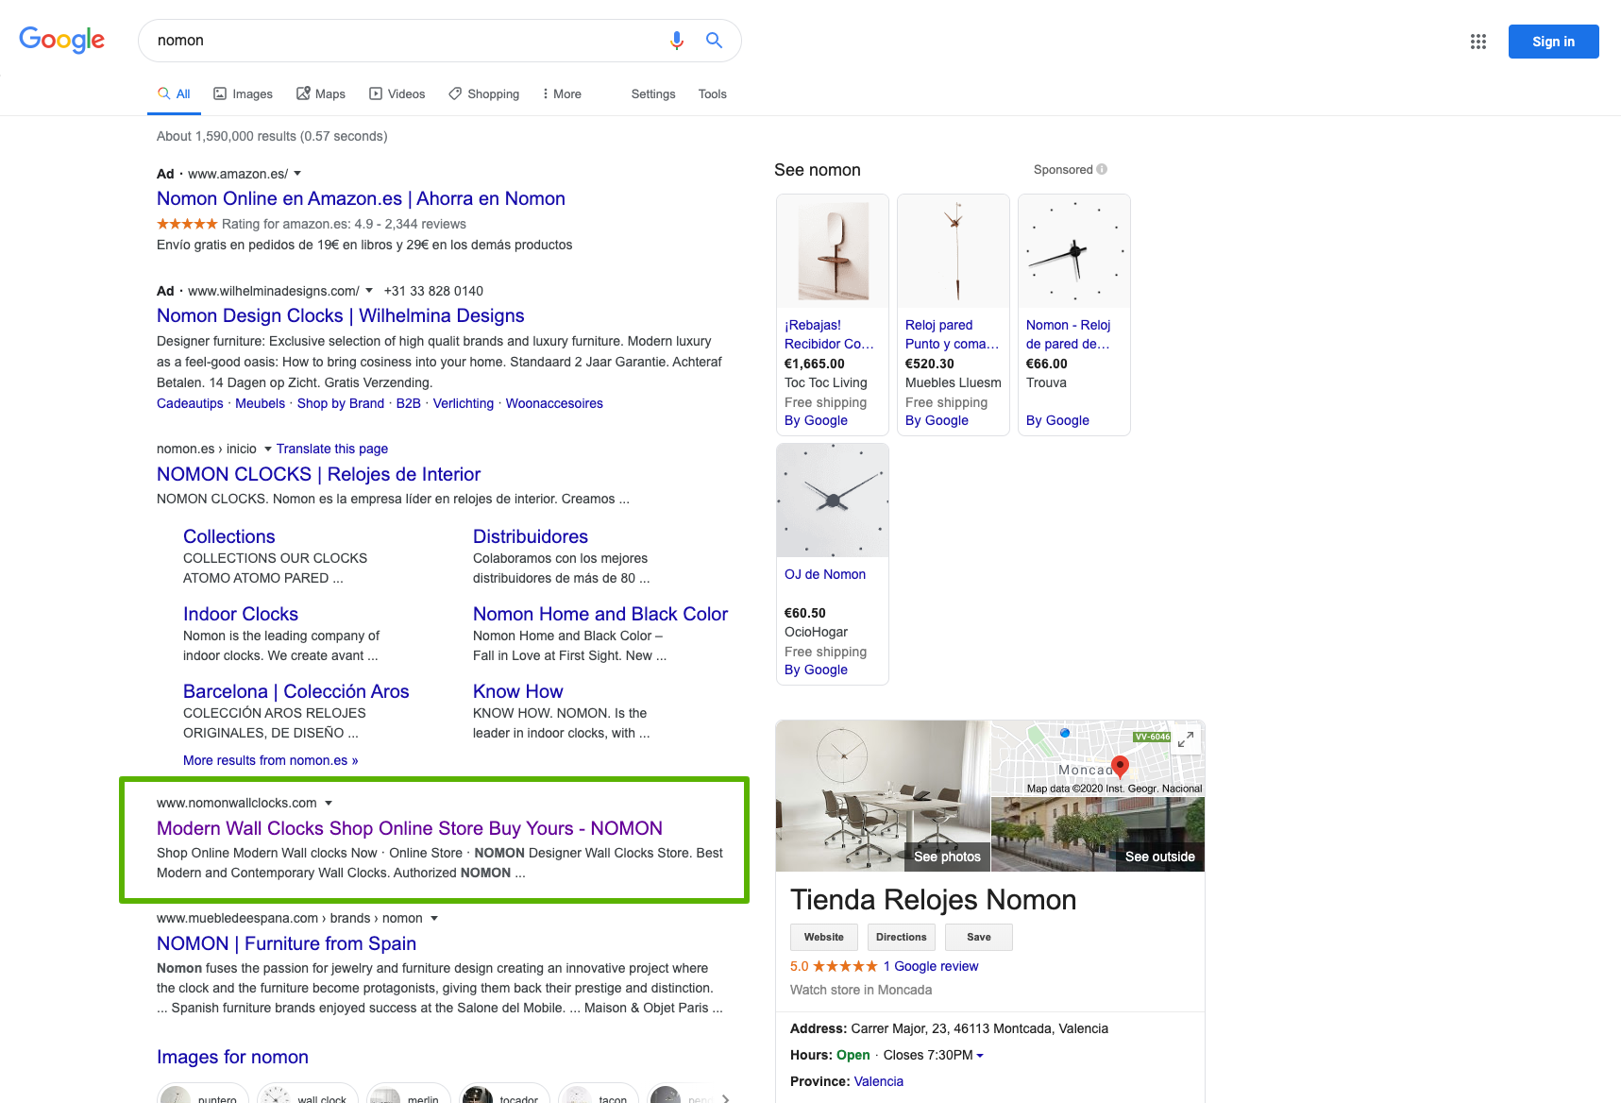Open Tools in search toolbar

[713, 93]
